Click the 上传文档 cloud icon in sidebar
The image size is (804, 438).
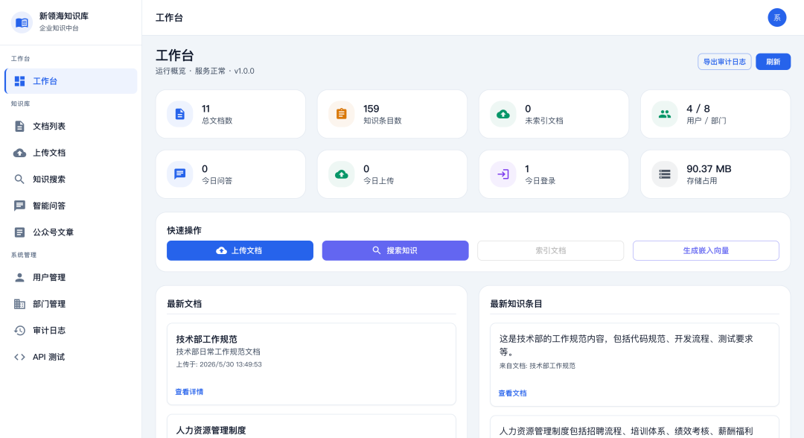click(19, 153)
